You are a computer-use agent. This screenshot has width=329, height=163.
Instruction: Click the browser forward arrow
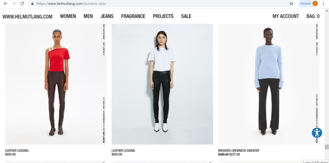tap(14, 4)
